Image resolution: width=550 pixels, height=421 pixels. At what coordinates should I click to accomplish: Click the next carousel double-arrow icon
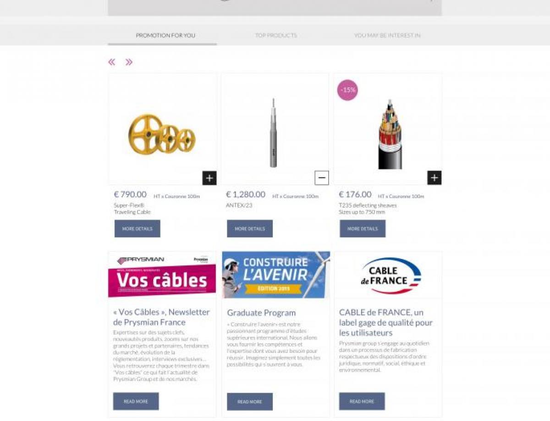tap(129, 62)
